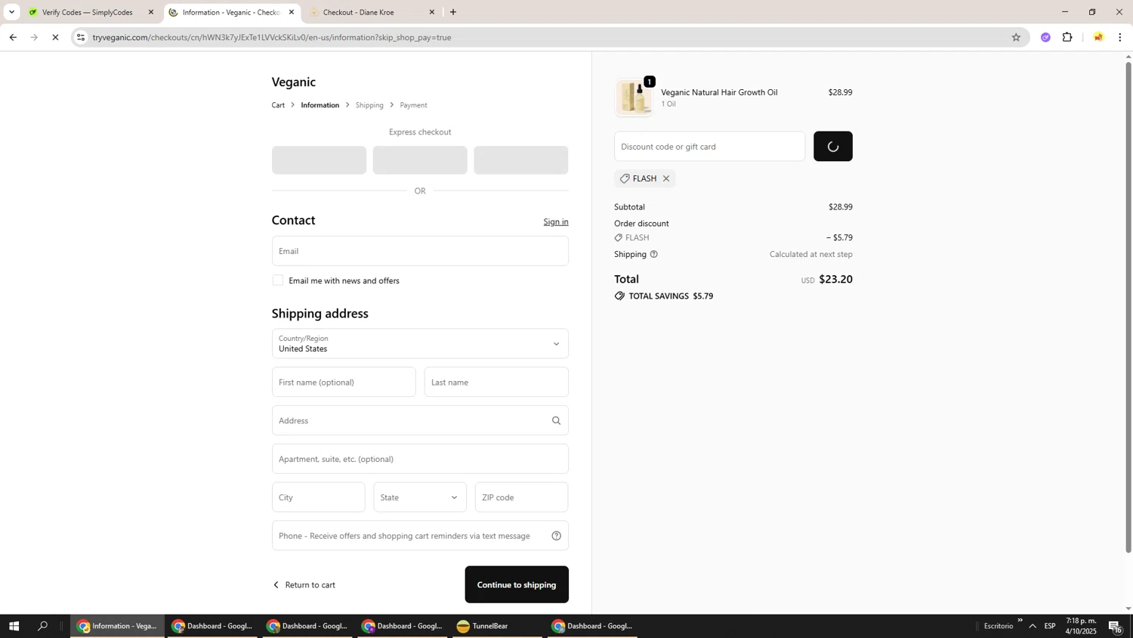The height and width of the screenshot is (638, 1133).
Task: Bookmark this page with the star icon
Action: pyautogui.click(x=1016, y=37)
